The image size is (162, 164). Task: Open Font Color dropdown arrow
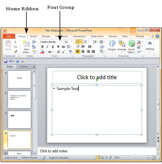(x=46, y=51)
